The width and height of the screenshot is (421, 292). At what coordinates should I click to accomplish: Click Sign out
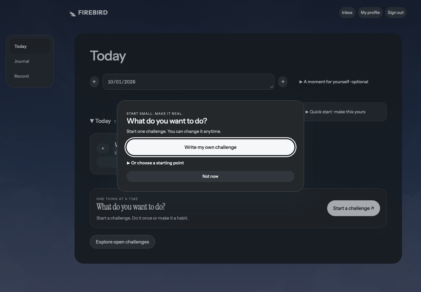(396, 13)
